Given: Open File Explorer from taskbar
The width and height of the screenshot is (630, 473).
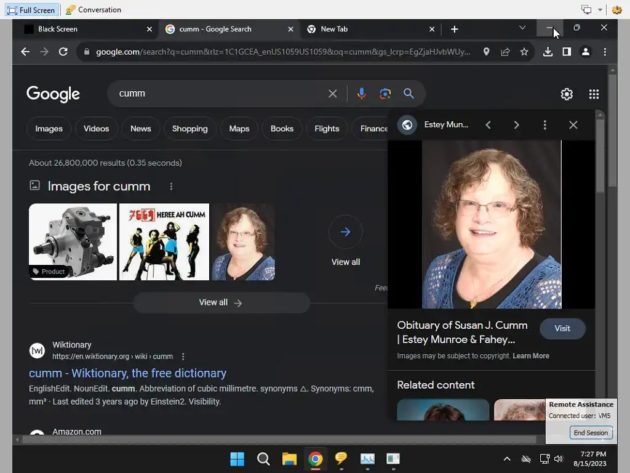Looking at the screenshot, I should point(289,459).
